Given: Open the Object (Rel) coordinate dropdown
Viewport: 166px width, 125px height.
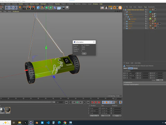Looking at the screenshot, I should [94, 116].
